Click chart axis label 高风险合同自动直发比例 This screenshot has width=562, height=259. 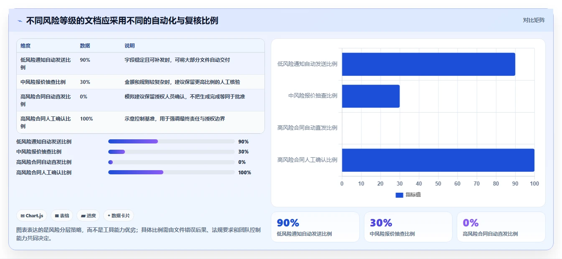coord(307,128)
